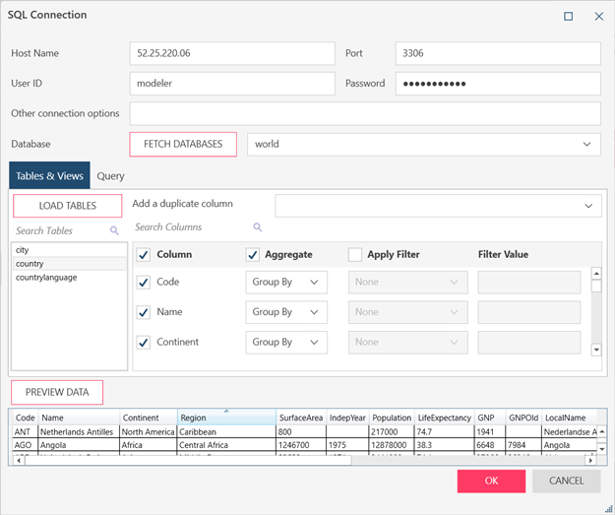Expand the Add a duplicate column dropdown
615x515 pixels.
587,205
